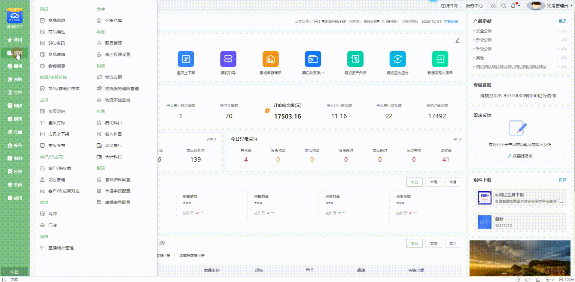The height and width of the screenshot is (282, 575).
Task: Select the 本周 sales period toggle
Action: click(434, 182)
